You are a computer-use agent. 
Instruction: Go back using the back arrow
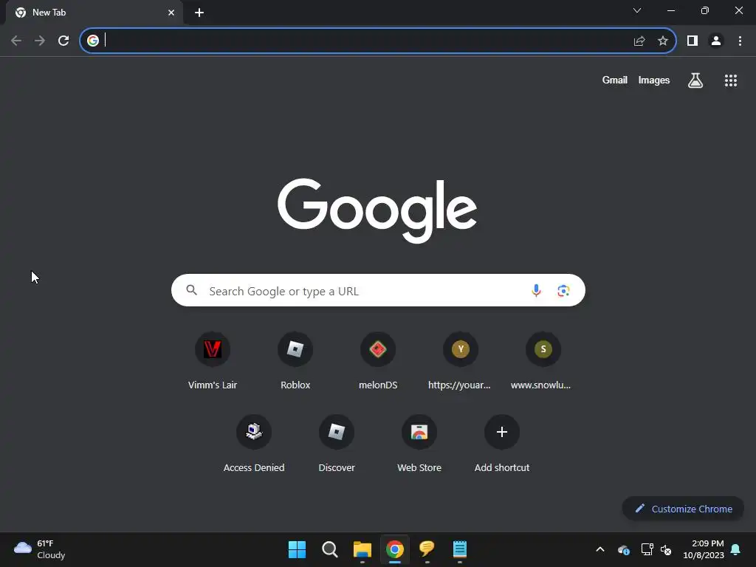[16, 41]
